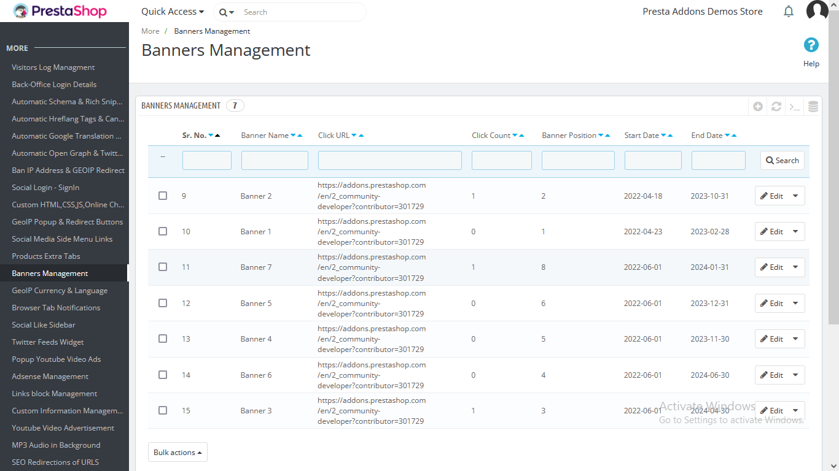Select the checkbox for Banner 7 row
Image resolution: width=839 pixels, height=471 pixels.
pyautogui.click(x=163, y=267)
